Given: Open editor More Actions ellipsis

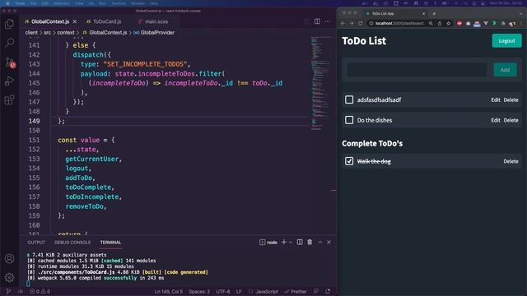Looking at the screenshot, I should pyautogui.click(x=328, y=21).
